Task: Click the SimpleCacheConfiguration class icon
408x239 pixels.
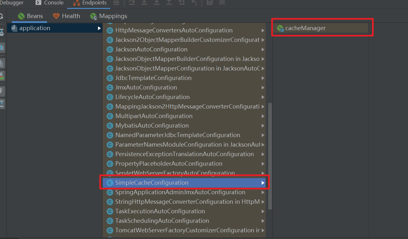Action: tap(110, 183)
